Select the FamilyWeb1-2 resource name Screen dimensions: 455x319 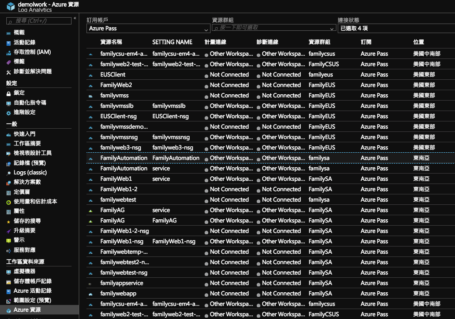(119, 189)
